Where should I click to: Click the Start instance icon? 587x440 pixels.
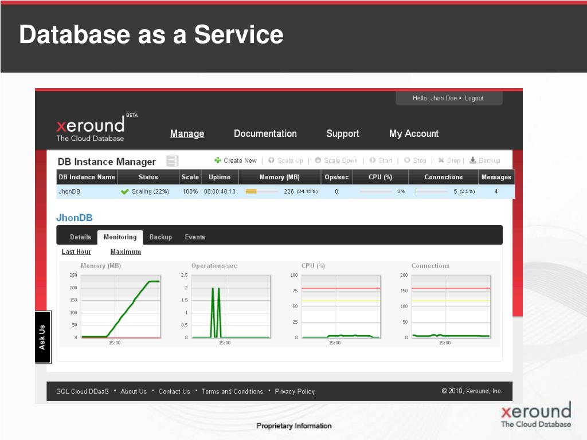pos(373,160)
